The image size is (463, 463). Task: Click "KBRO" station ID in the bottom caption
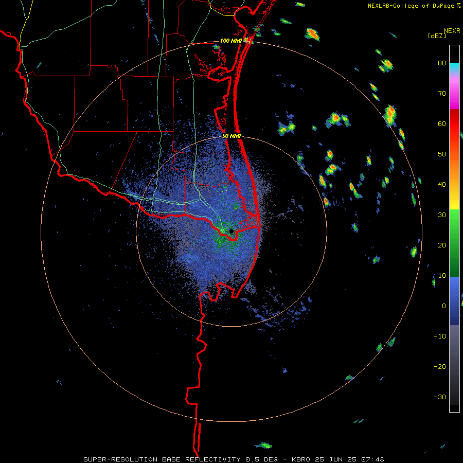(301, 459)
